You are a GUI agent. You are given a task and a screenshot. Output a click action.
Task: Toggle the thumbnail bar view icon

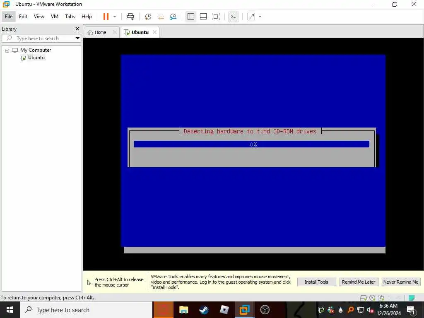[203, 17]
